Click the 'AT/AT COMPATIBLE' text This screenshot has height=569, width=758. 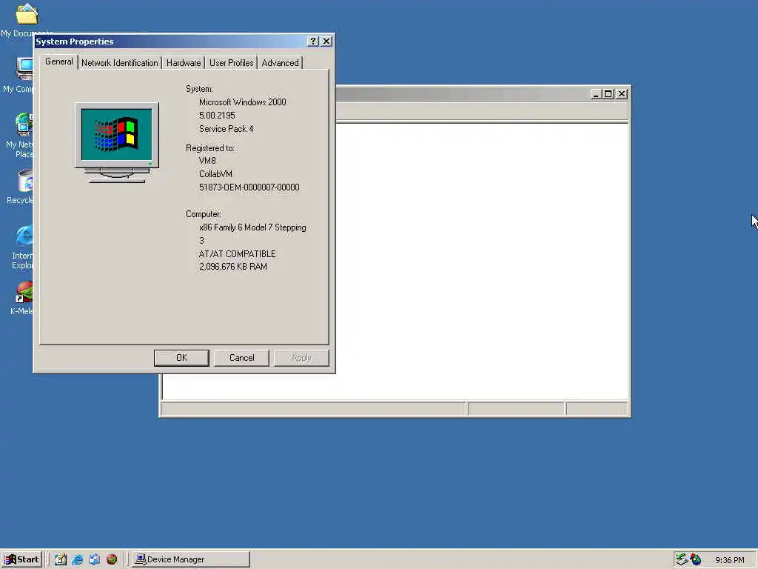pyautogui.click(x=237, y=254)
